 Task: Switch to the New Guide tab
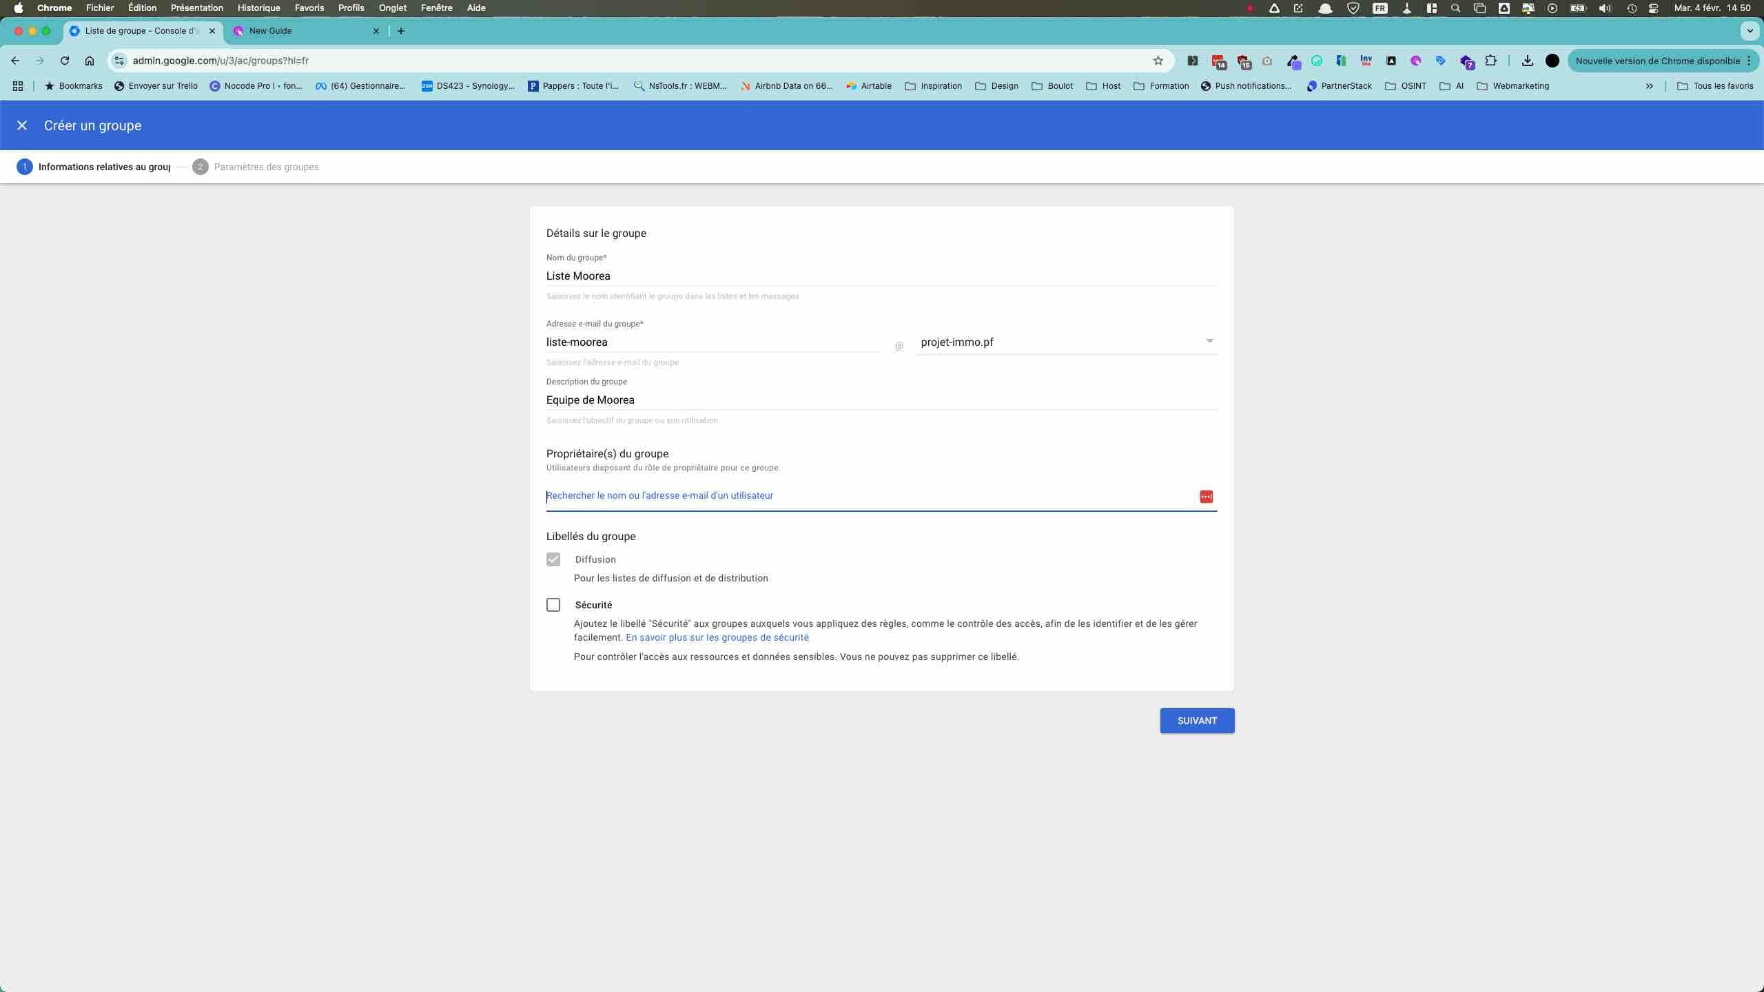pos(303,31)
